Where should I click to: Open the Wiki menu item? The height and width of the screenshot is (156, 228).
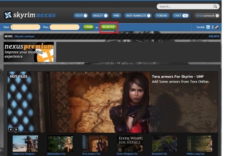[116, 16]
